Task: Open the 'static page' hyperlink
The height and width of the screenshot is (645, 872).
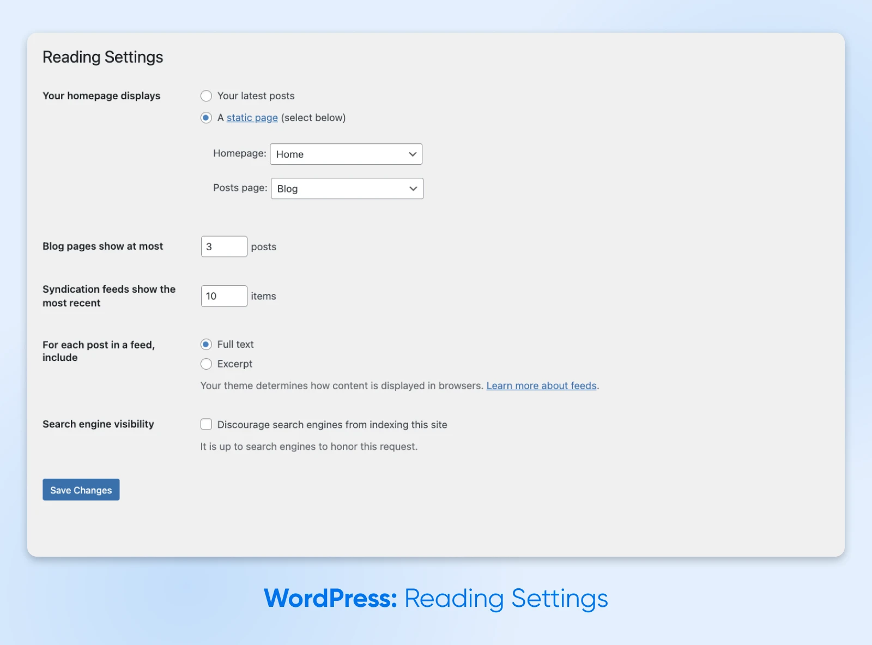Action: (252, 118)
